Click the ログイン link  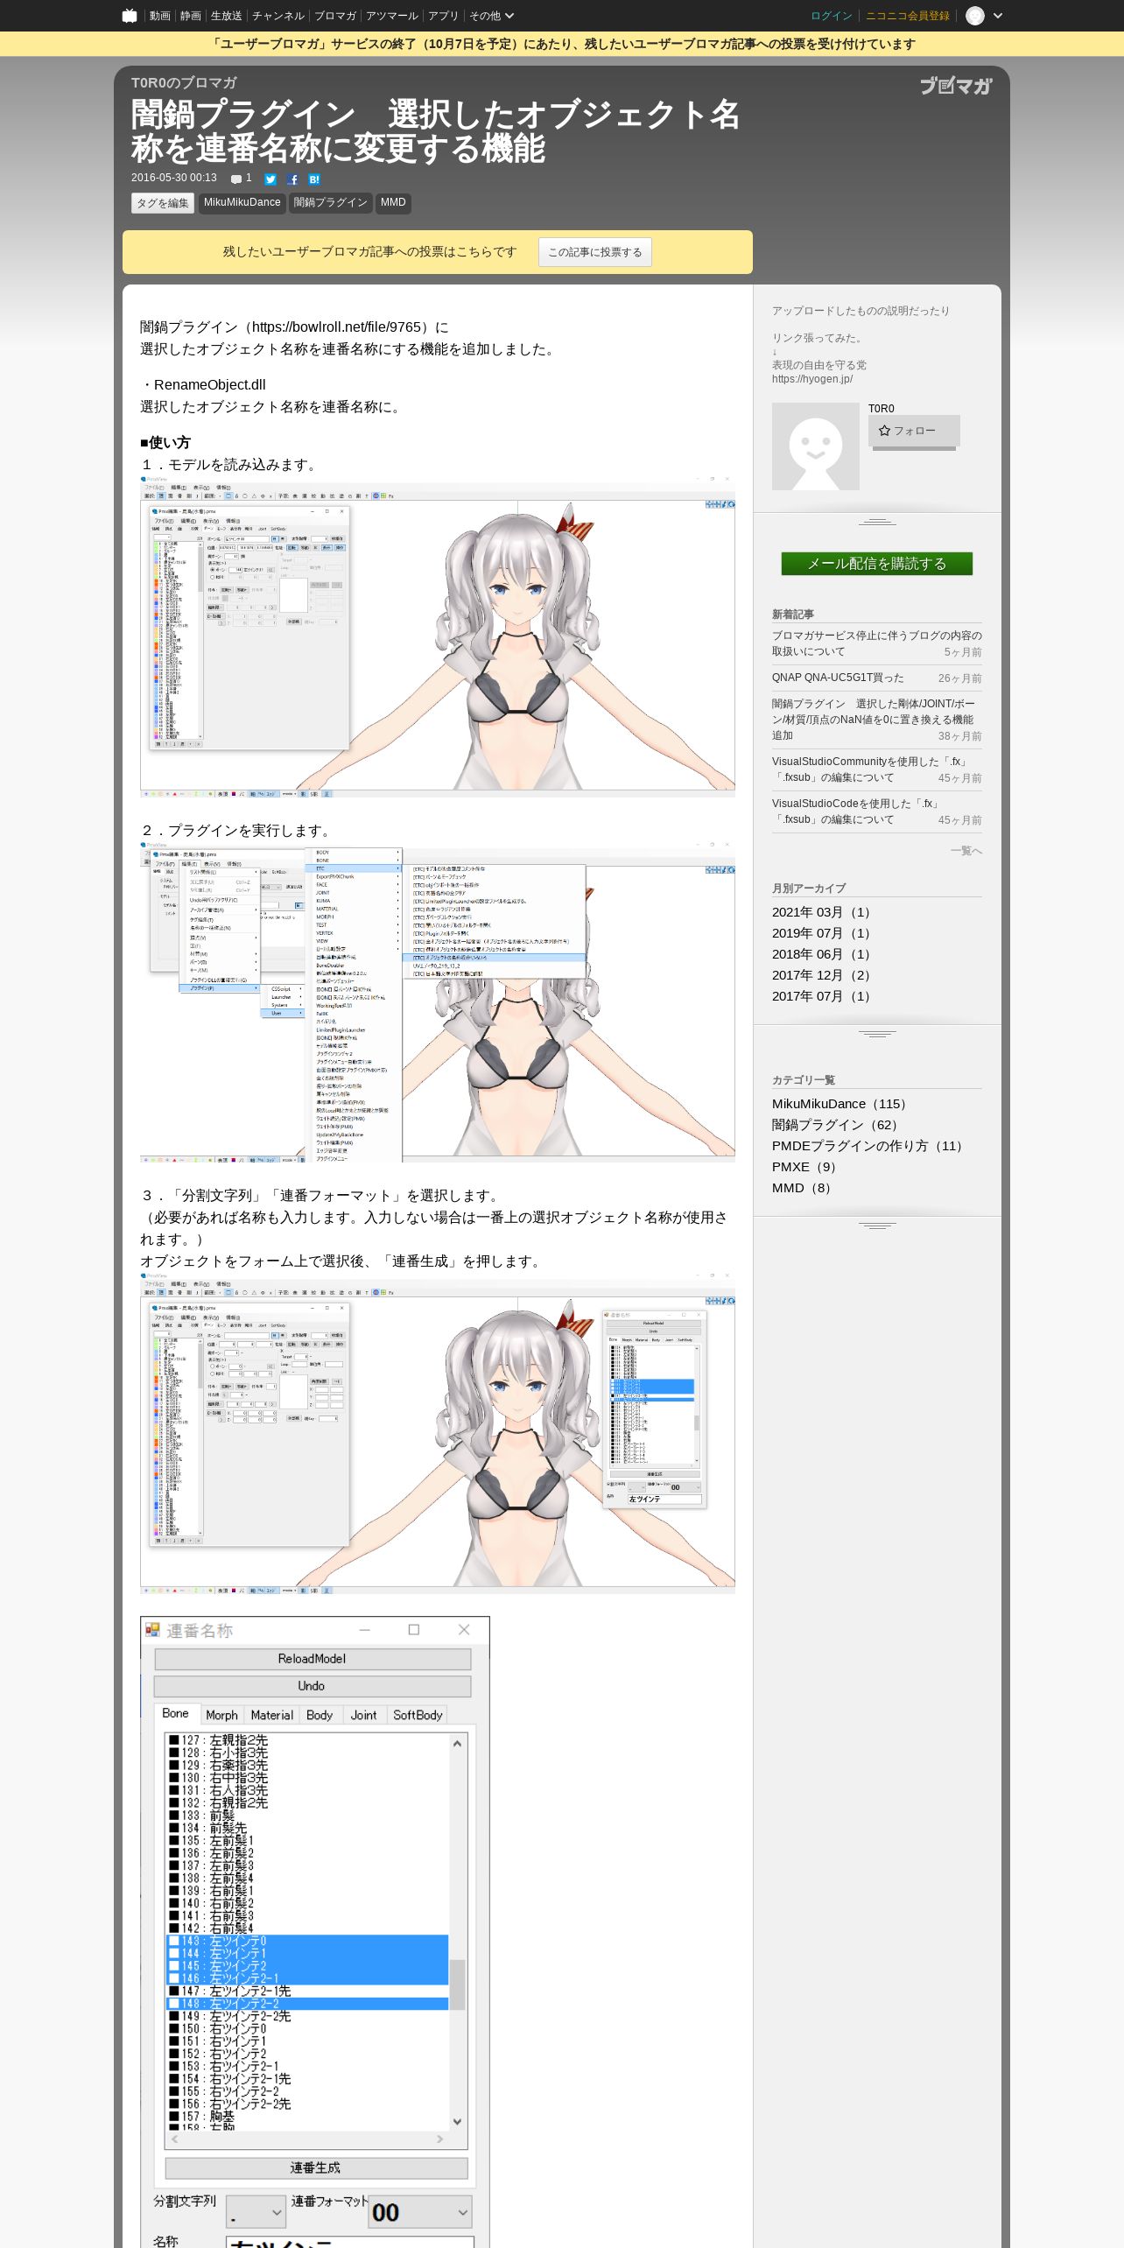832,16
